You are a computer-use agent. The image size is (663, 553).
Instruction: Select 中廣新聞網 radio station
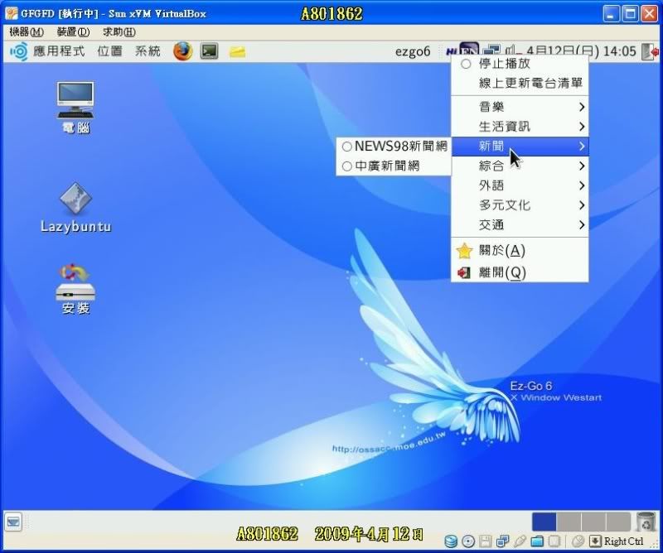pyautogui.click(x=394, y=166)
